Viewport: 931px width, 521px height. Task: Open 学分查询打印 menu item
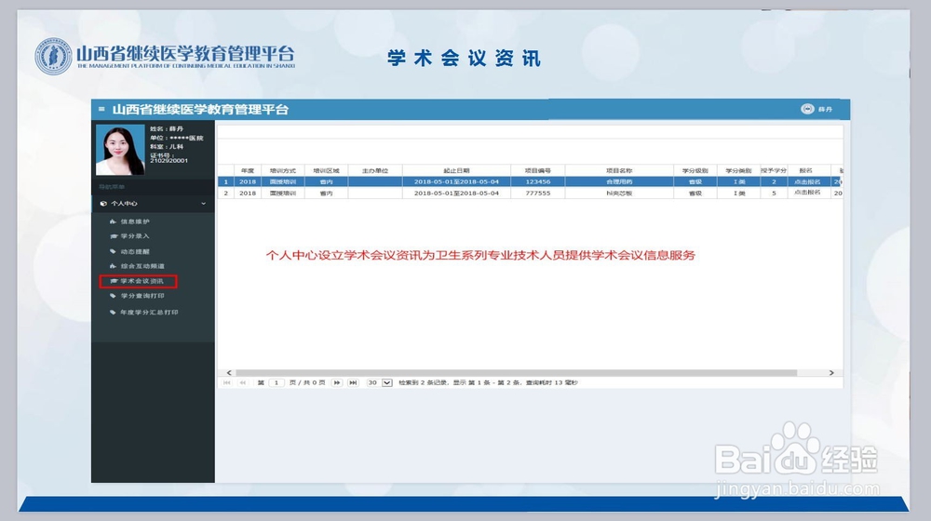pyautogui.click(x=142, y=296)
